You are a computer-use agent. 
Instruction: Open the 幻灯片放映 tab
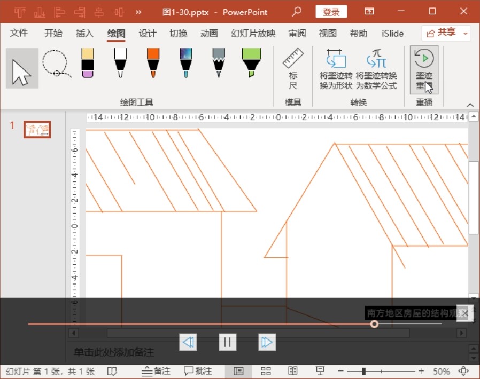click(253, 34)
